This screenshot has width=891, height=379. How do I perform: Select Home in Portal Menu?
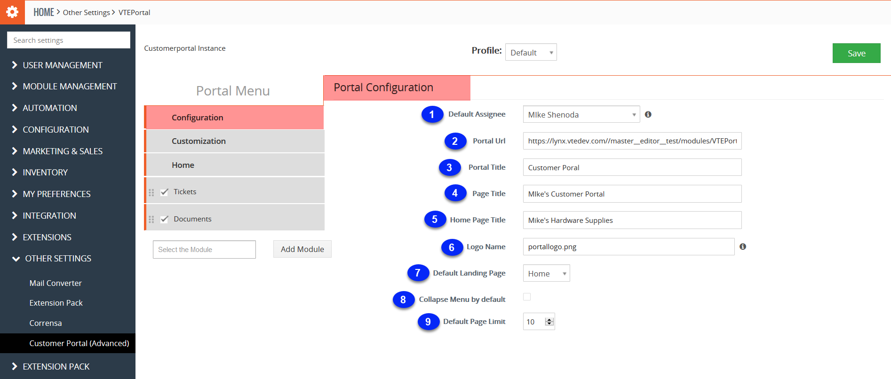pyautogui.click(x=234, y=165)
